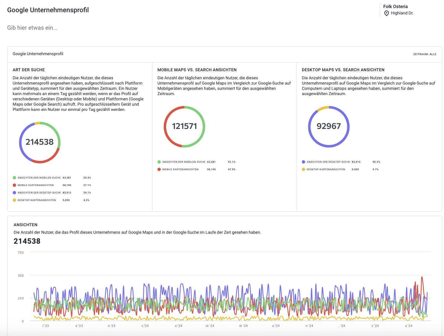Click the green swatch for Ansichten der mobilen Suche 29.5%
This screenshot has width=444, height=336.
(x=14, y=178)
